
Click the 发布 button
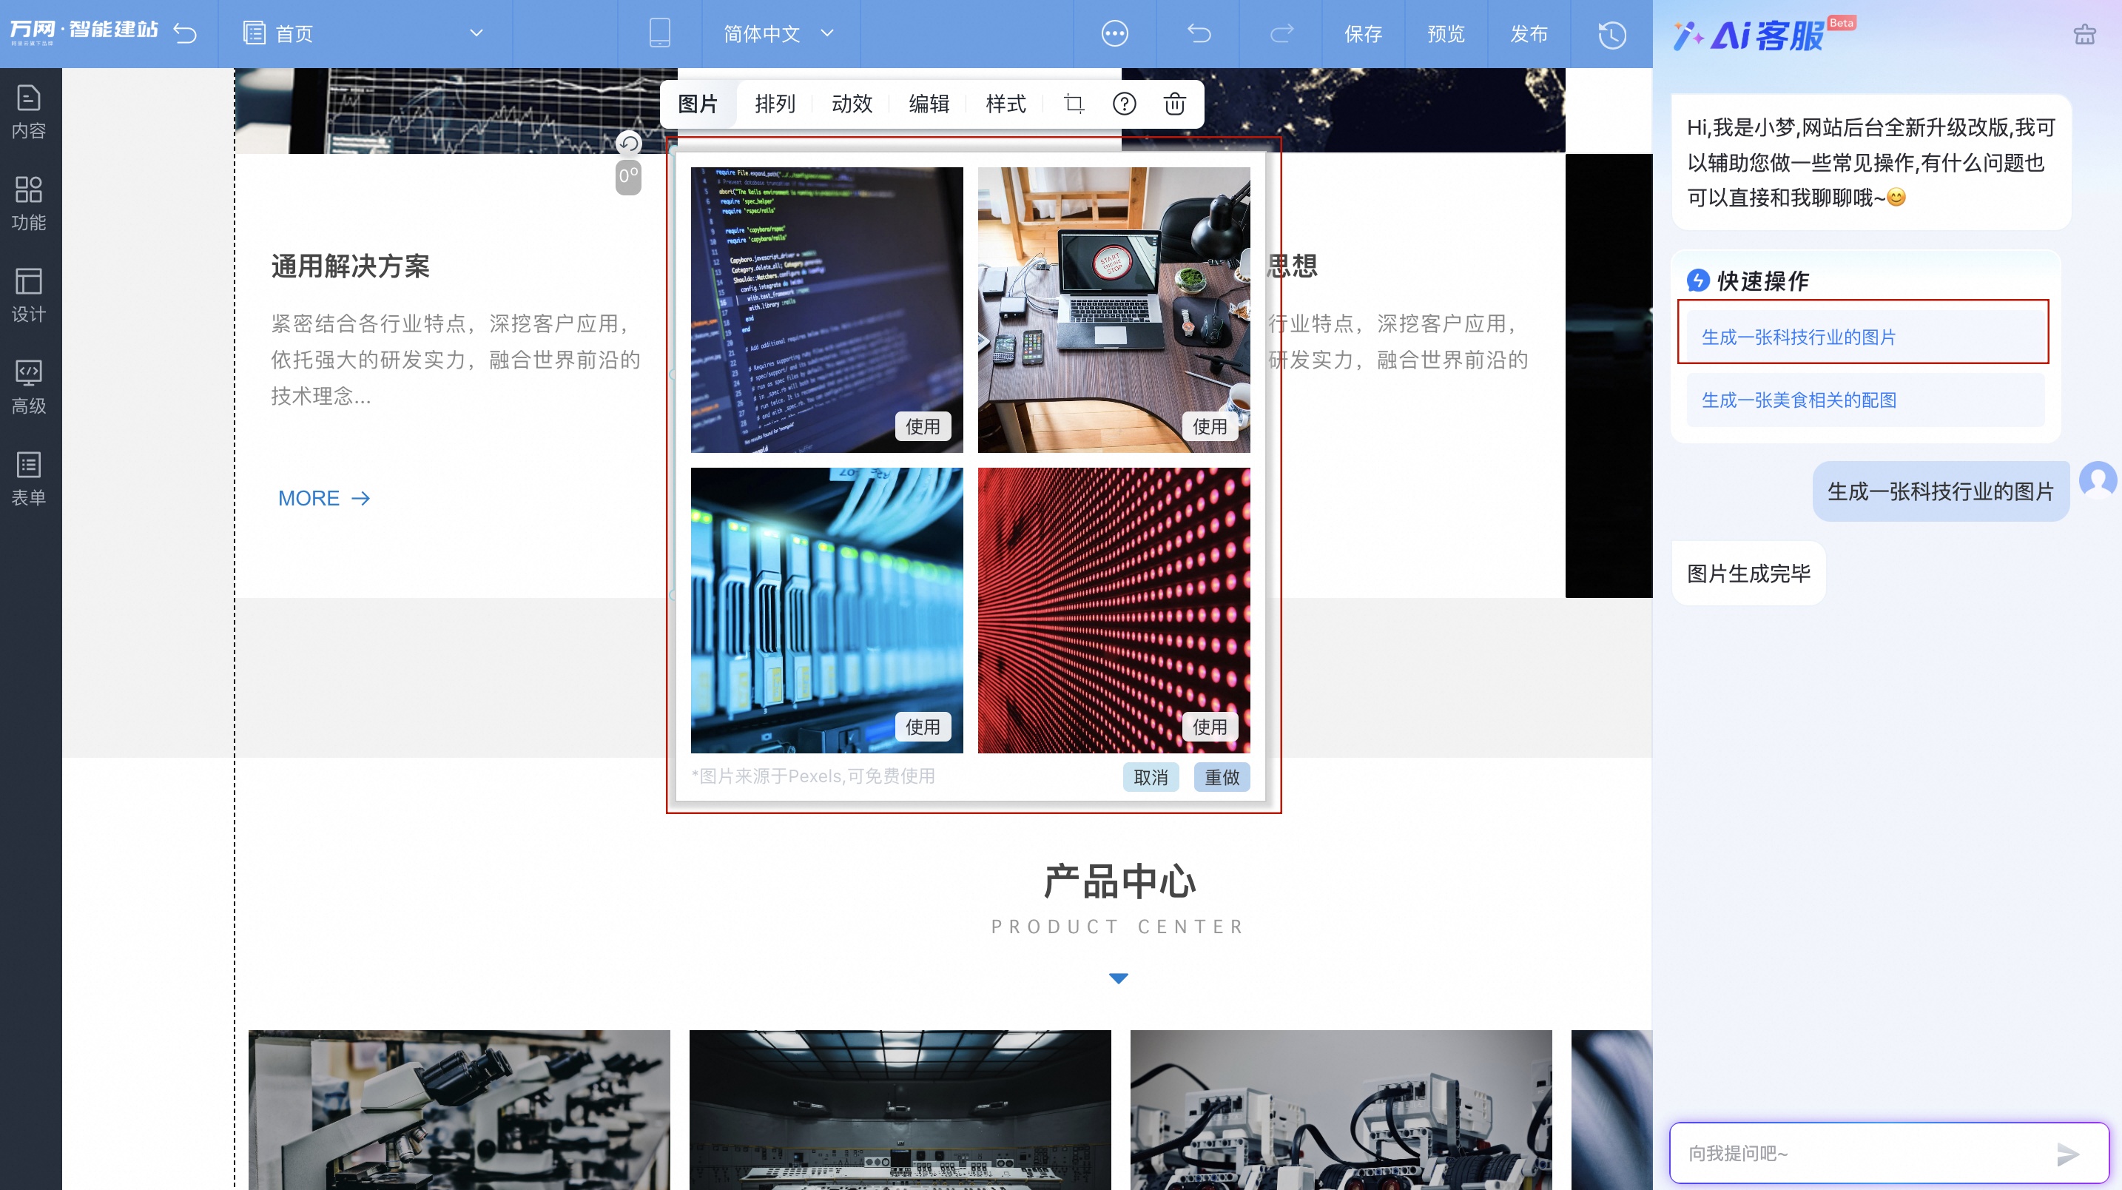pyautogui.click(x=1529, y=34)
